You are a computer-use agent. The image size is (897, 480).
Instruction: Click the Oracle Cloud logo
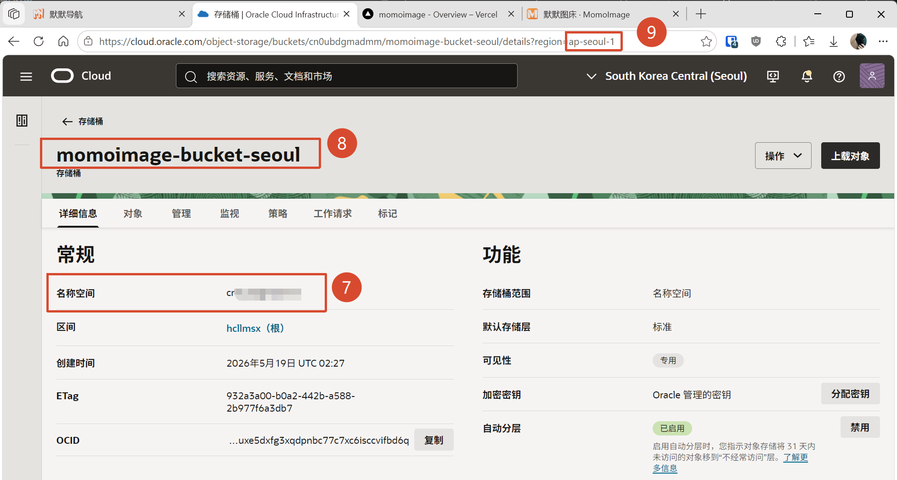point(81,76)
